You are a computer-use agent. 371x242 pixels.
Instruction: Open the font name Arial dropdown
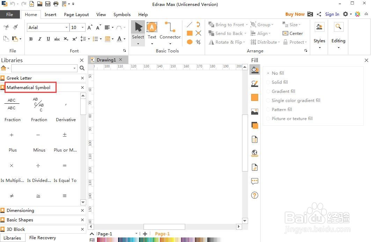click(66, 28)
